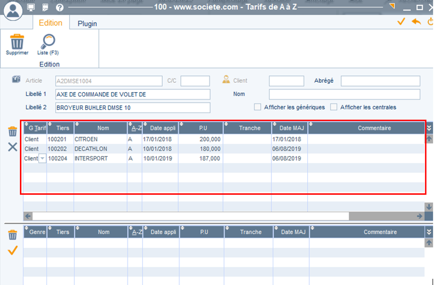The image size is (434, 285).
Task: Click tiers cell 100204
Action: tap(60, 158)
